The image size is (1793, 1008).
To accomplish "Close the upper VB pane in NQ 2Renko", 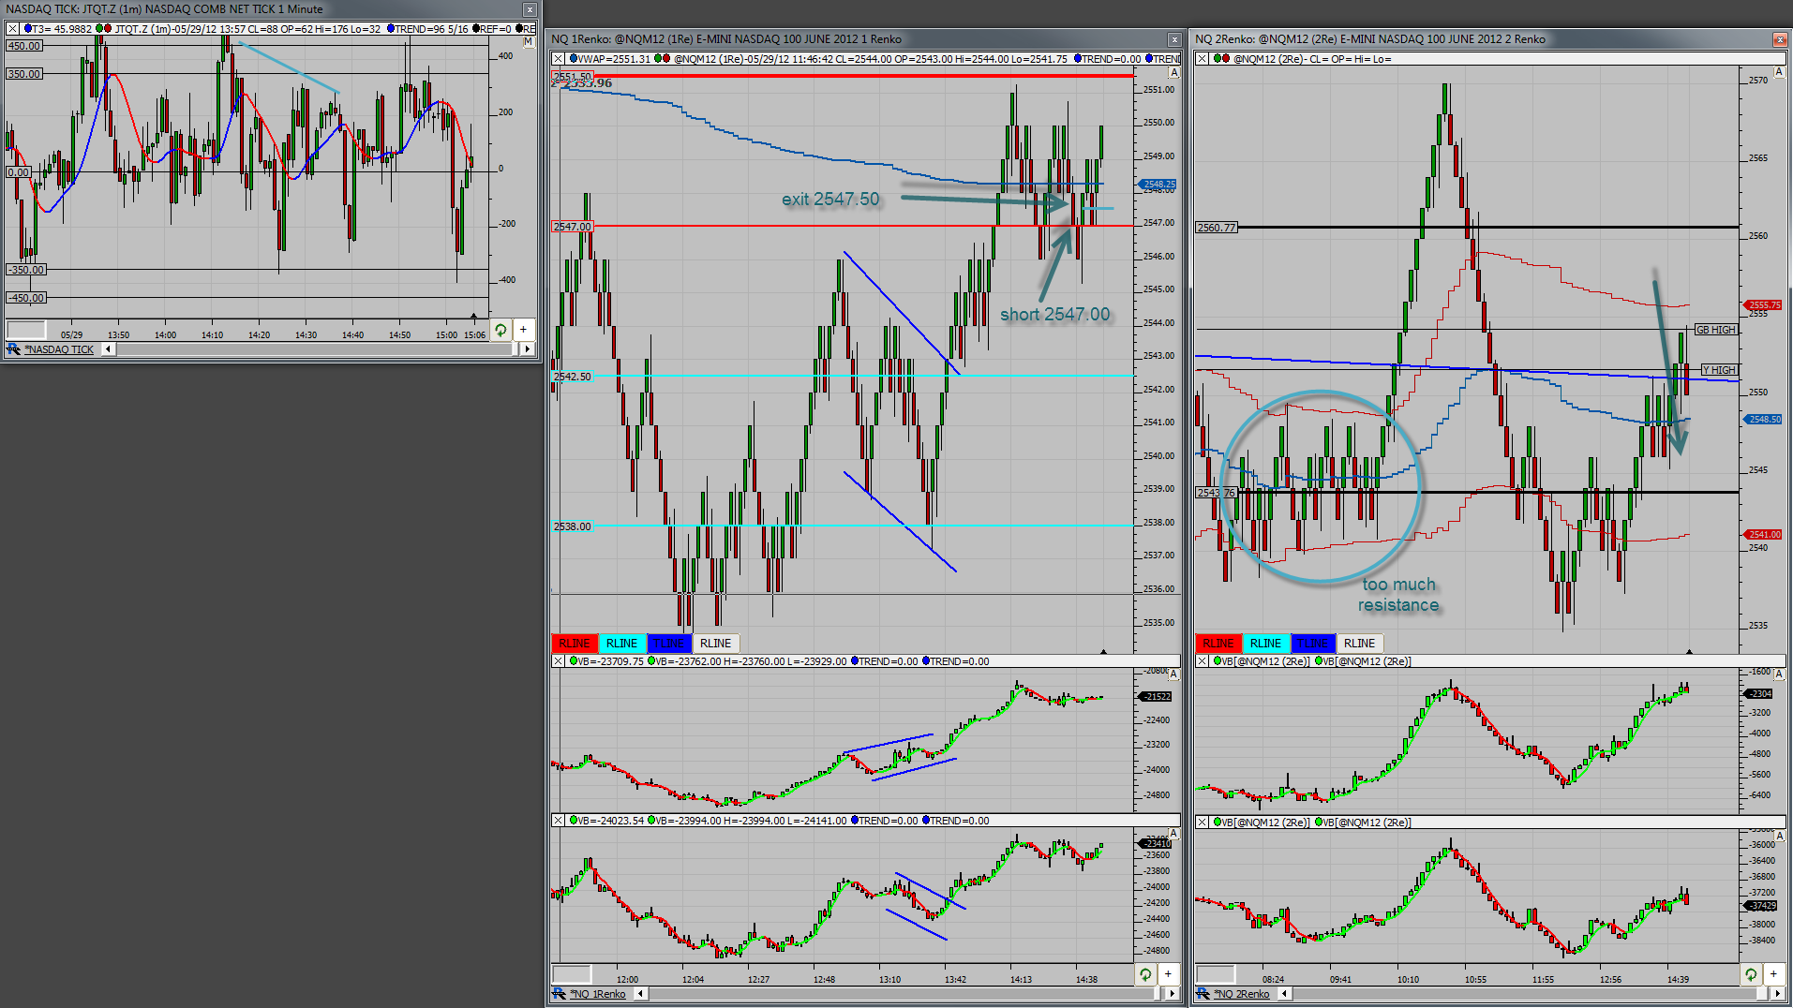I will tap(1203, 661).
